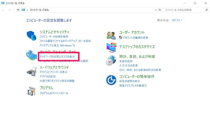Click the shield icon beside アカウントの種類の変更
Viewport: 210px width, 133px height.
(x=121, y=37)
